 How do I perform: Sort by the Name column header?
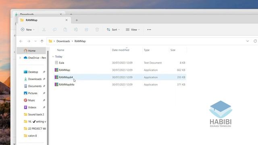(x=60, y=50)
